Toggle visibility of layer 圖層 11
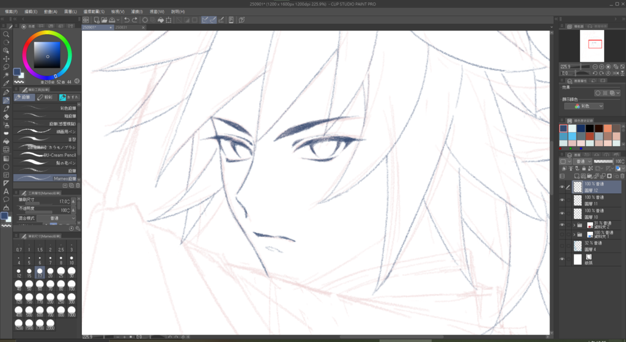Screen dimensions: 626x342 562,200
